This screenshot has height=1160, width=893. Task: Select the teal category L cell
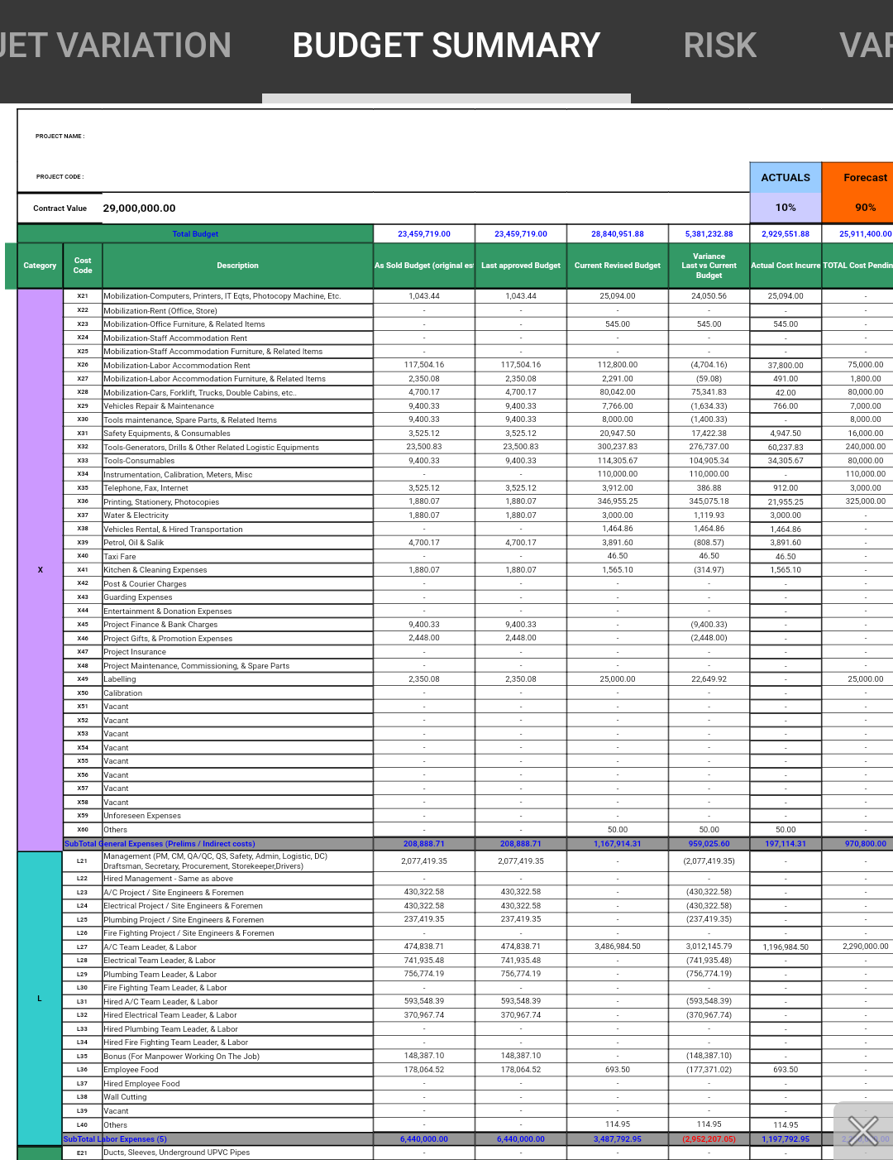click(40, 999)
